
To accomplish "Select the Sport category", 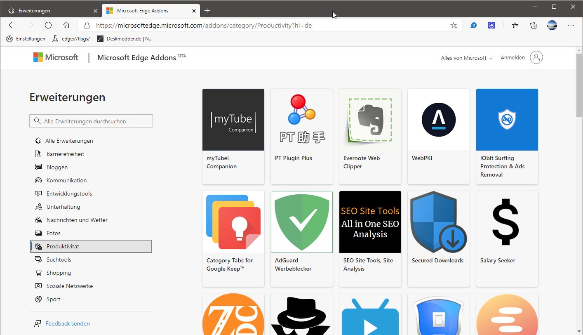I will 91,299.
